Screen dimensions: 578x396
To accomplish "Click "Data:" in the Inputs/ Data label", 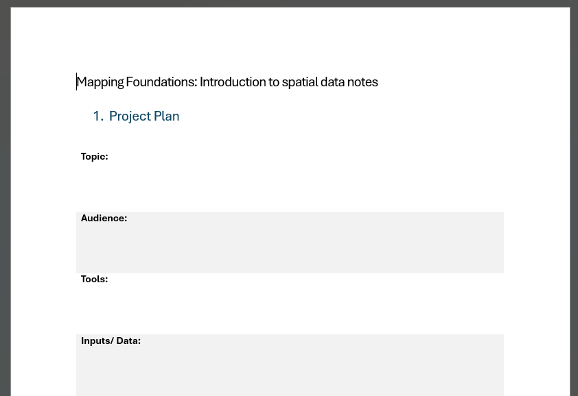I will click(x=128, y=341).
